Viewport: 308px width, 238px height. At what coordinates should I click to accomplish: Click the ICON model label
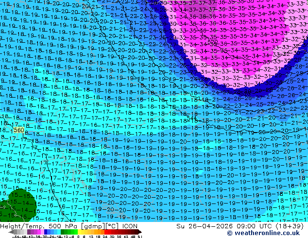tap(130, 226)
